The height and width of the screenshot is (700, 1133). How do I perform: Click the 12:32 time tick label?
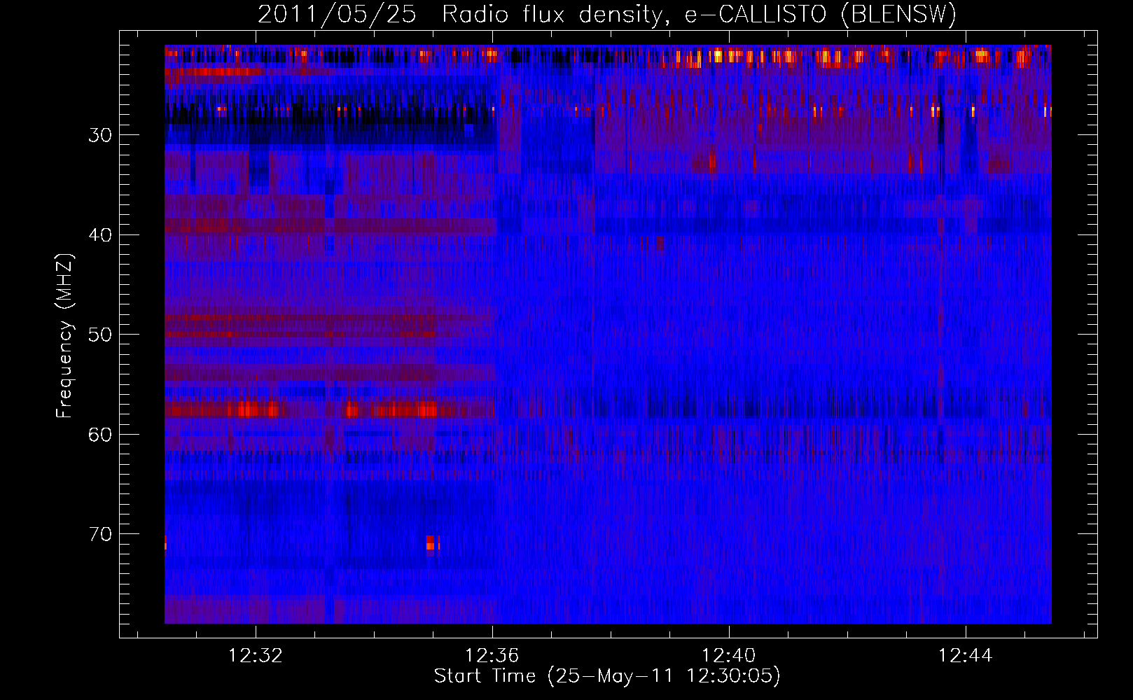[256, 656]
